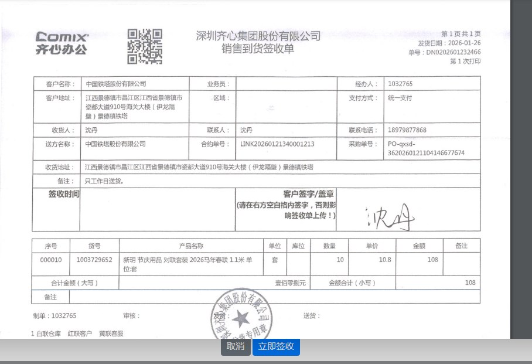Click the handwritten 沈丹 signature
Image resolution: width=532 pixels, height=364 pixels.
[390, 217]
